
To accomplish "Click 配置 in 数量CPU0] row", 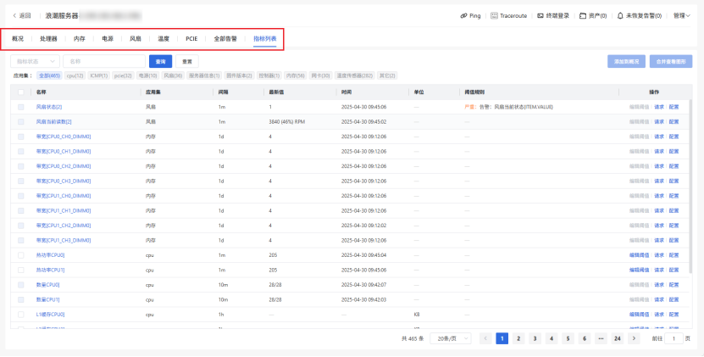I will pos(674,285).
